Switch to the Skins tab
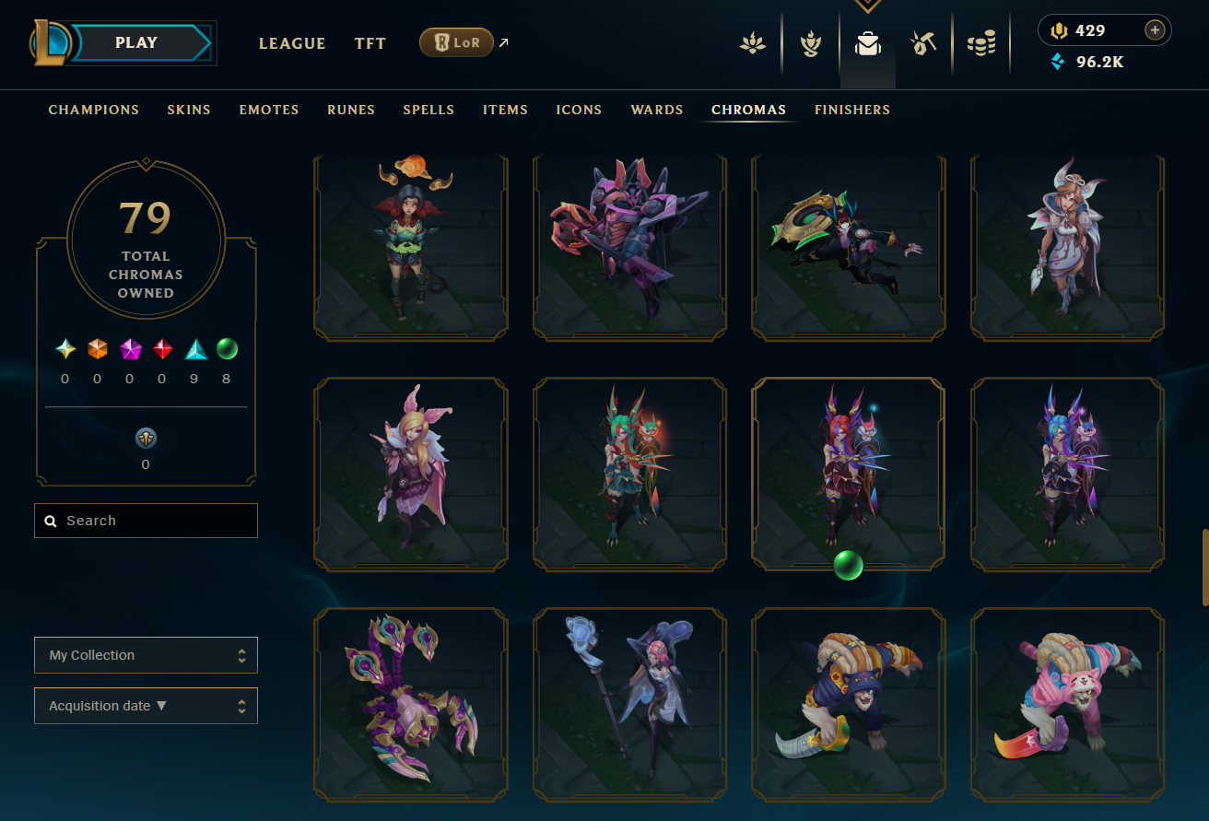 coord(189,110)
